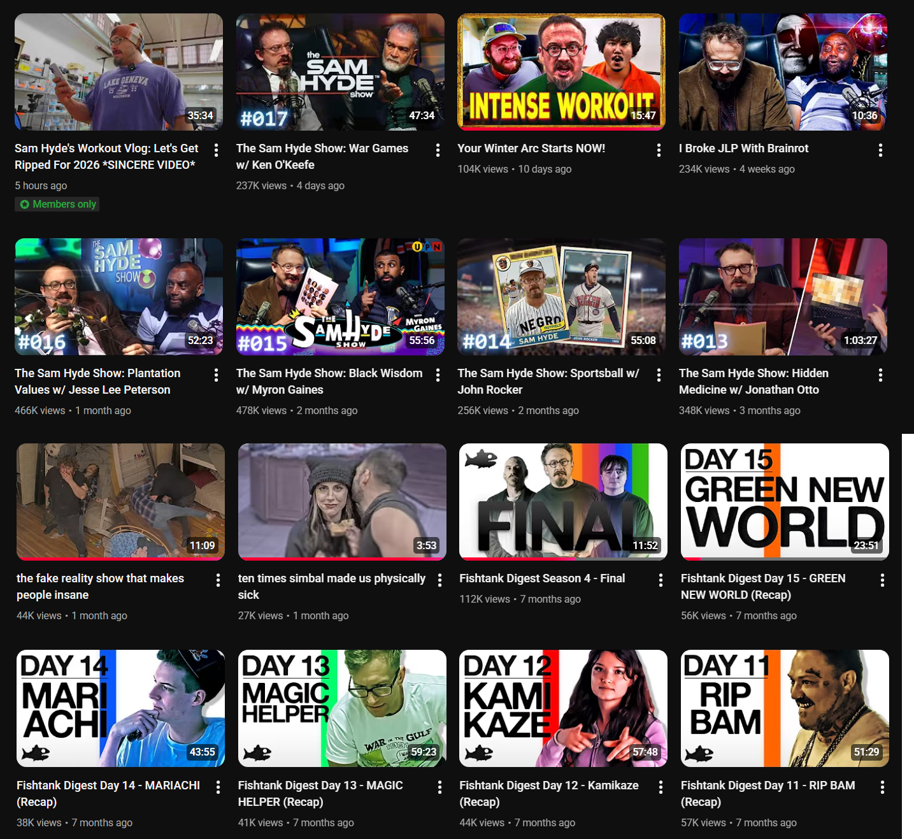Open more options for Sam Hyde's Workout Vlog
Viewport: 914px width, 839px height.
tap(217, 150)
